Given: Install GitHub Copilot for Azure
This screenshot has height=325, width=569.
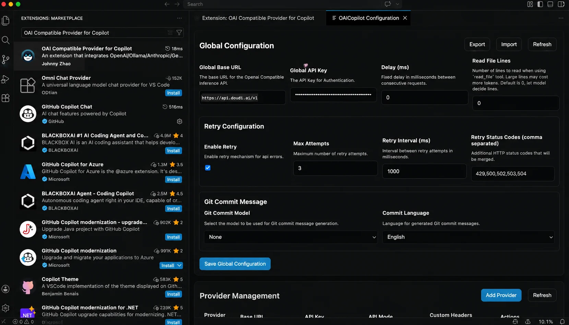Looking at the screenshot, I should pos(174,179).
